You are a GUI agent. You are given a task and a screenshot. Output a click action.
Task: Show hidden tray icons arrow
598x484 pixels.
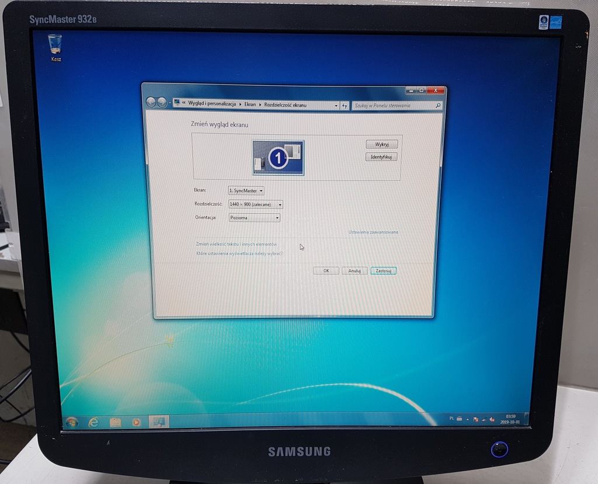(468, 419)
